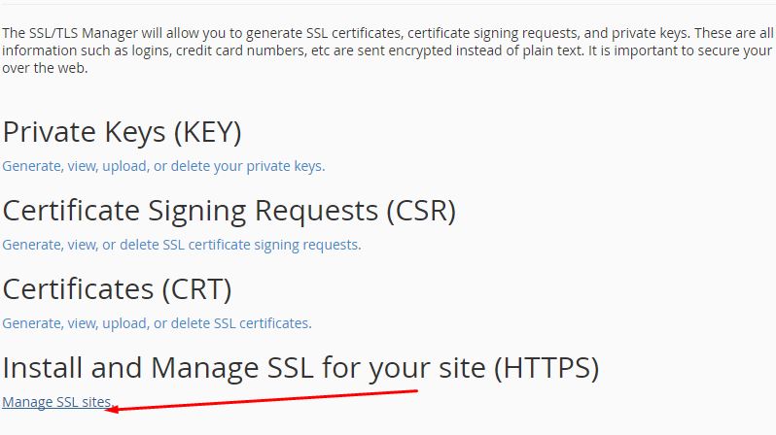
Task: Click the (KEY) abbreviation in the heading
Action: [207, 132]
